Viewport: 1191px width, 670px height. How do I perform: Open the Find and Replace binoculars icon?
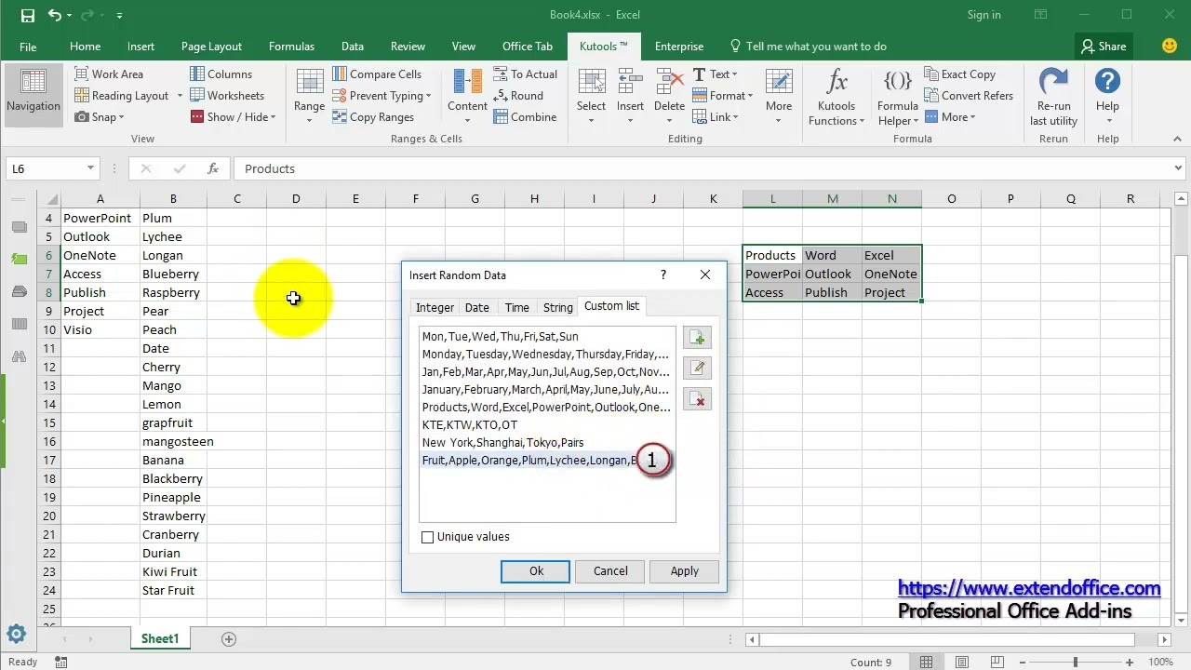[19, 356]
